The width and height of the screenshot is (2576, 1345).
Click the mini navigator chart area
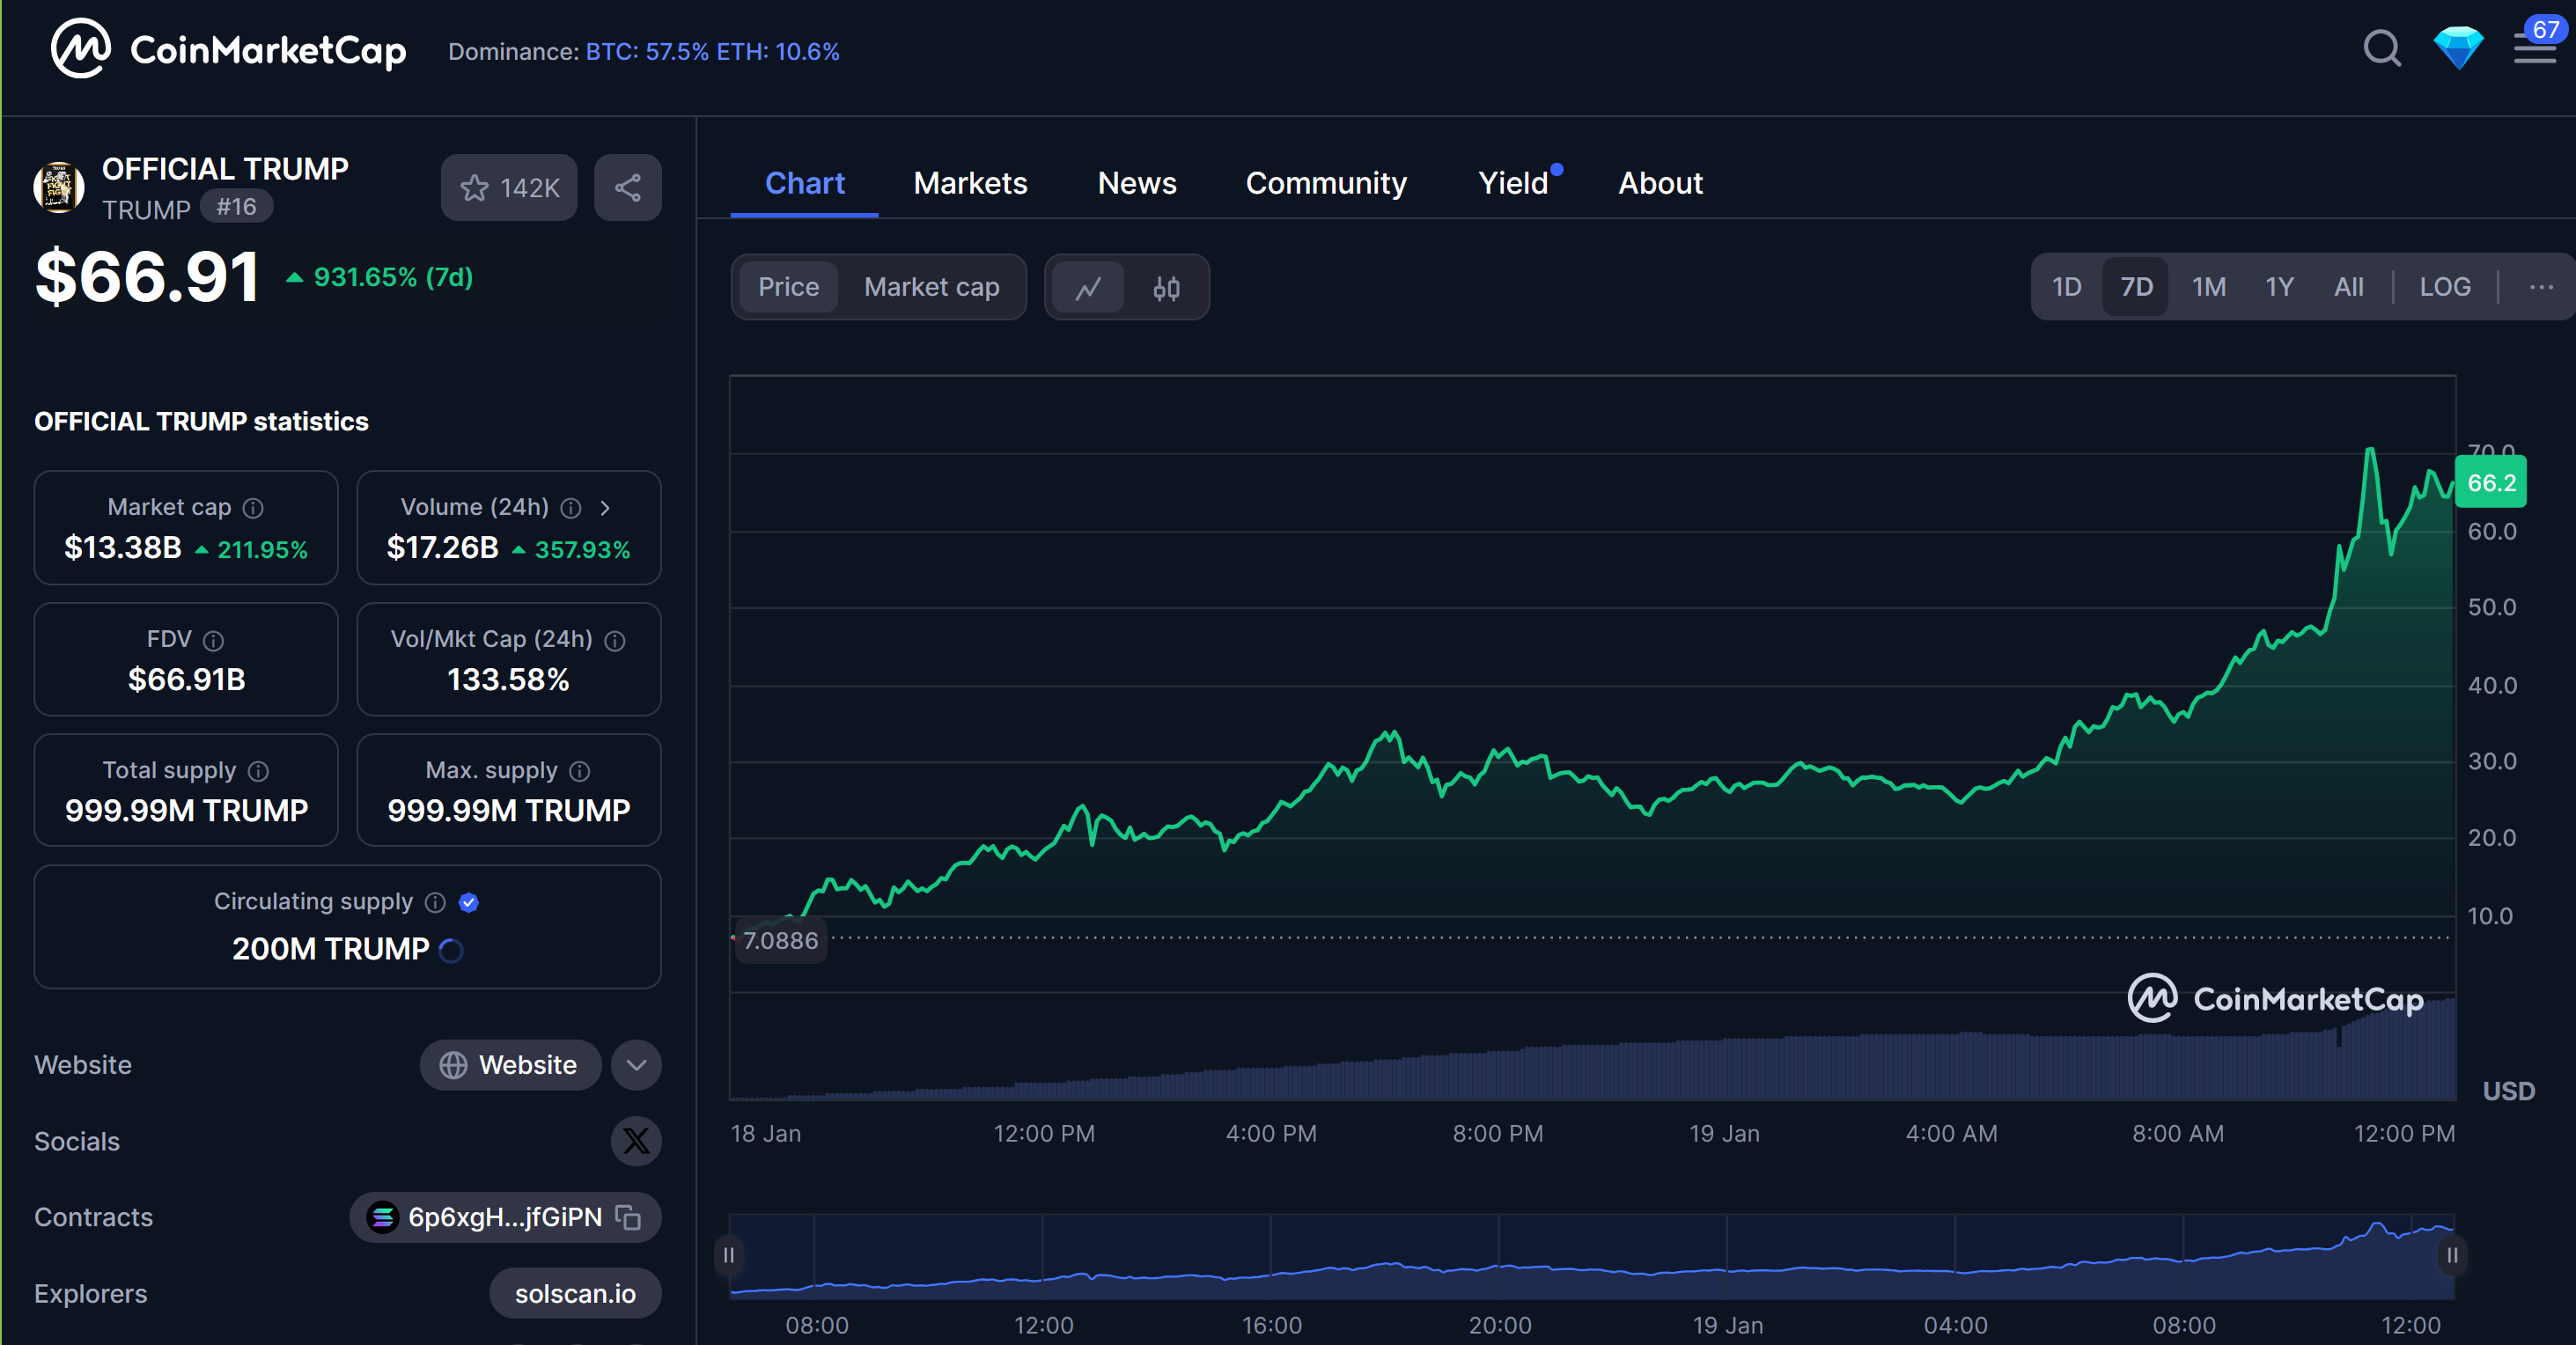coord(1592,1256)
